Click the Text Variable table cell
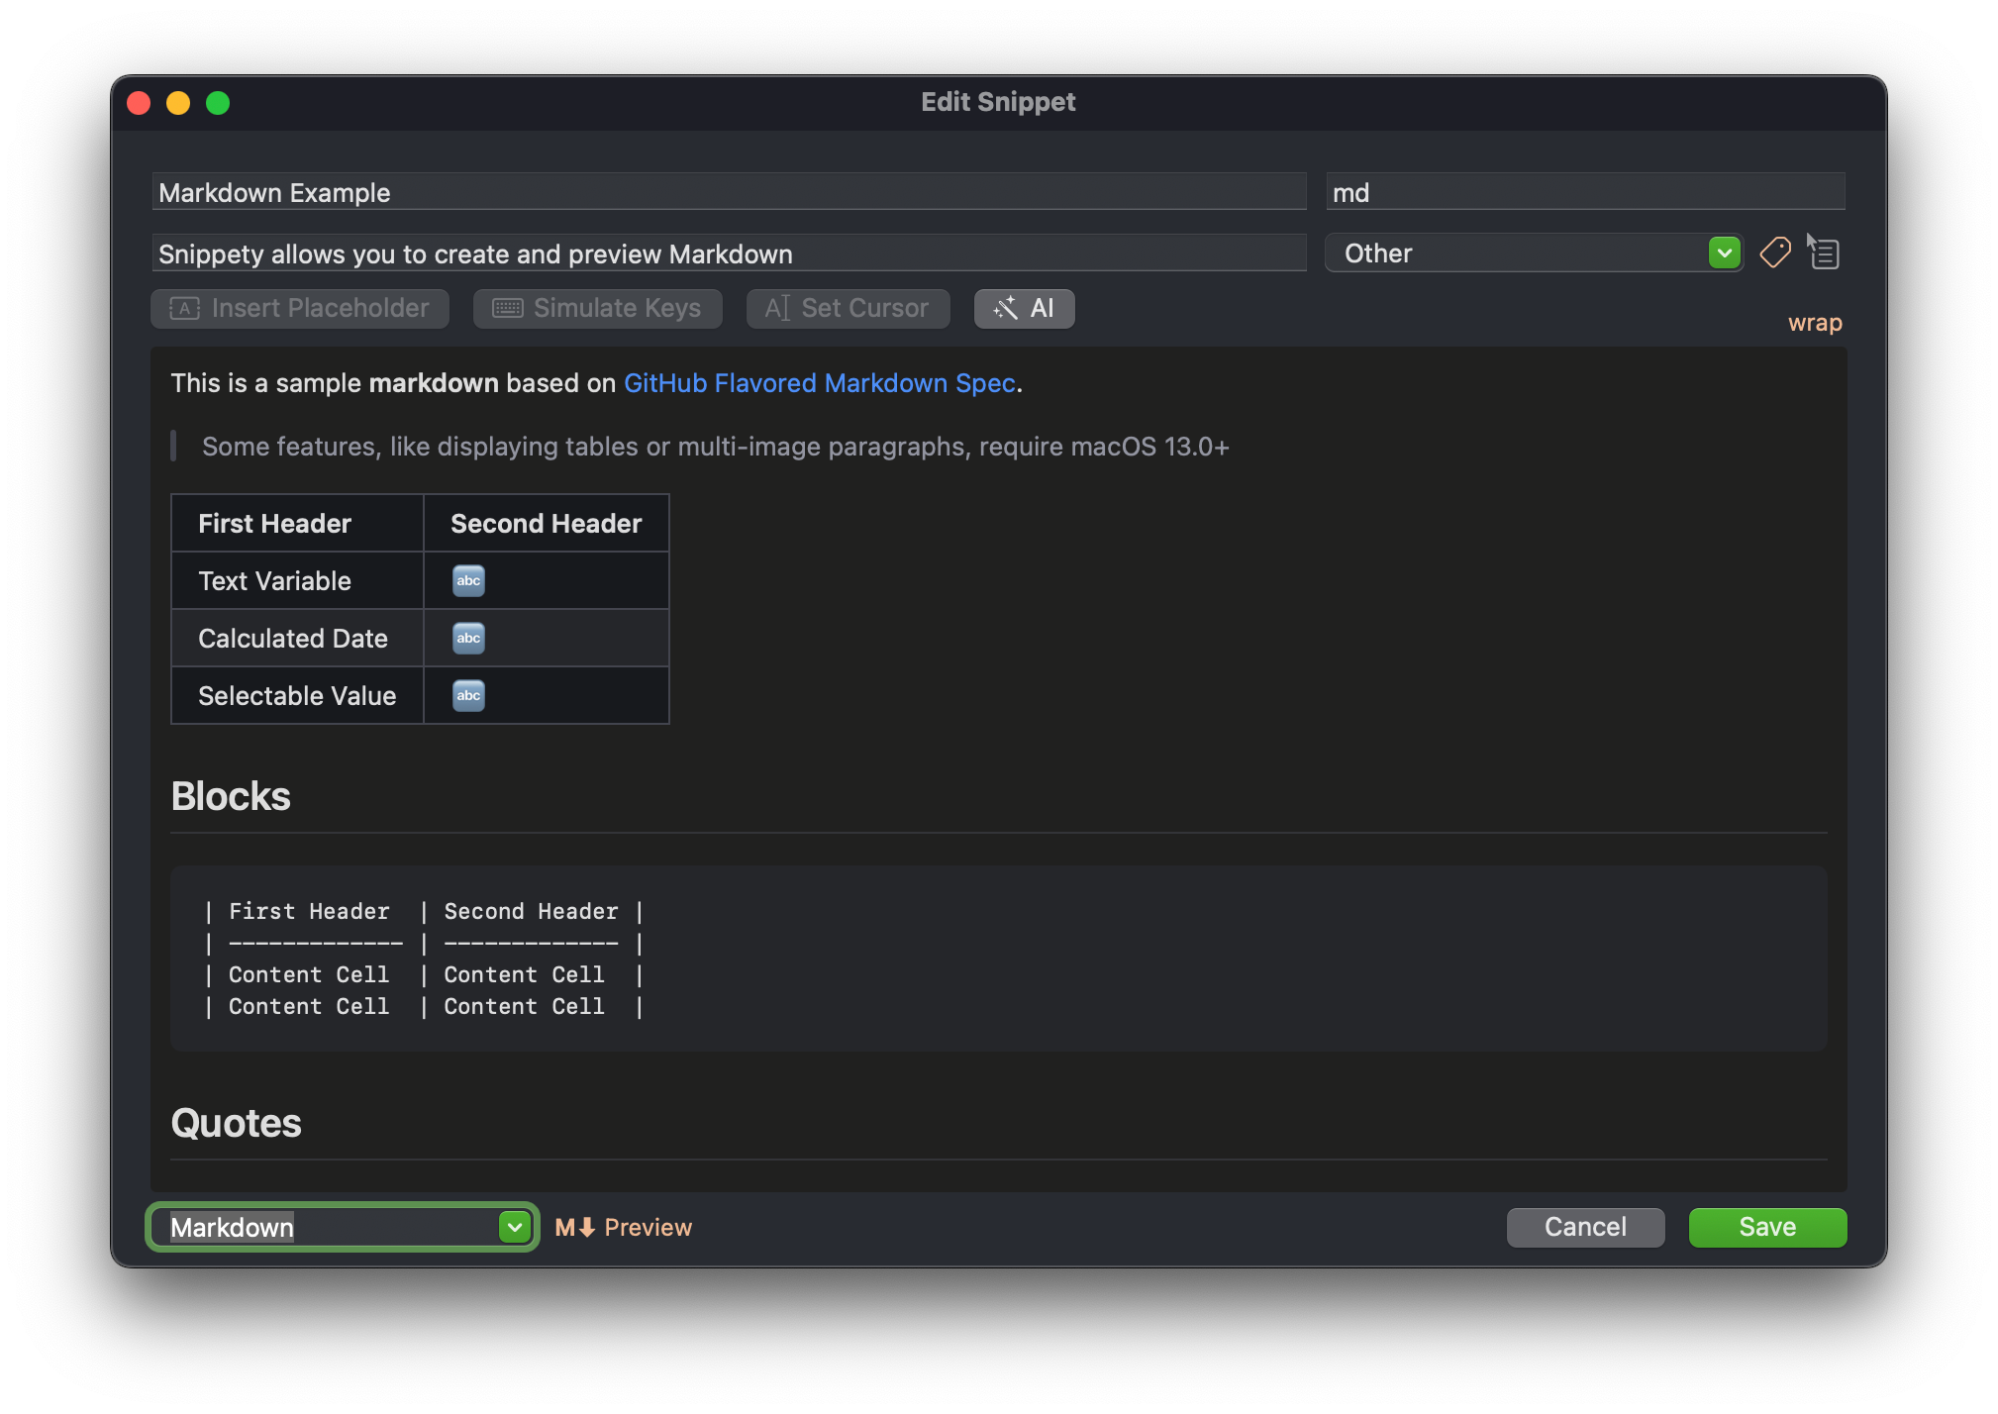Screen dimensions: 1998x1414 297,580
